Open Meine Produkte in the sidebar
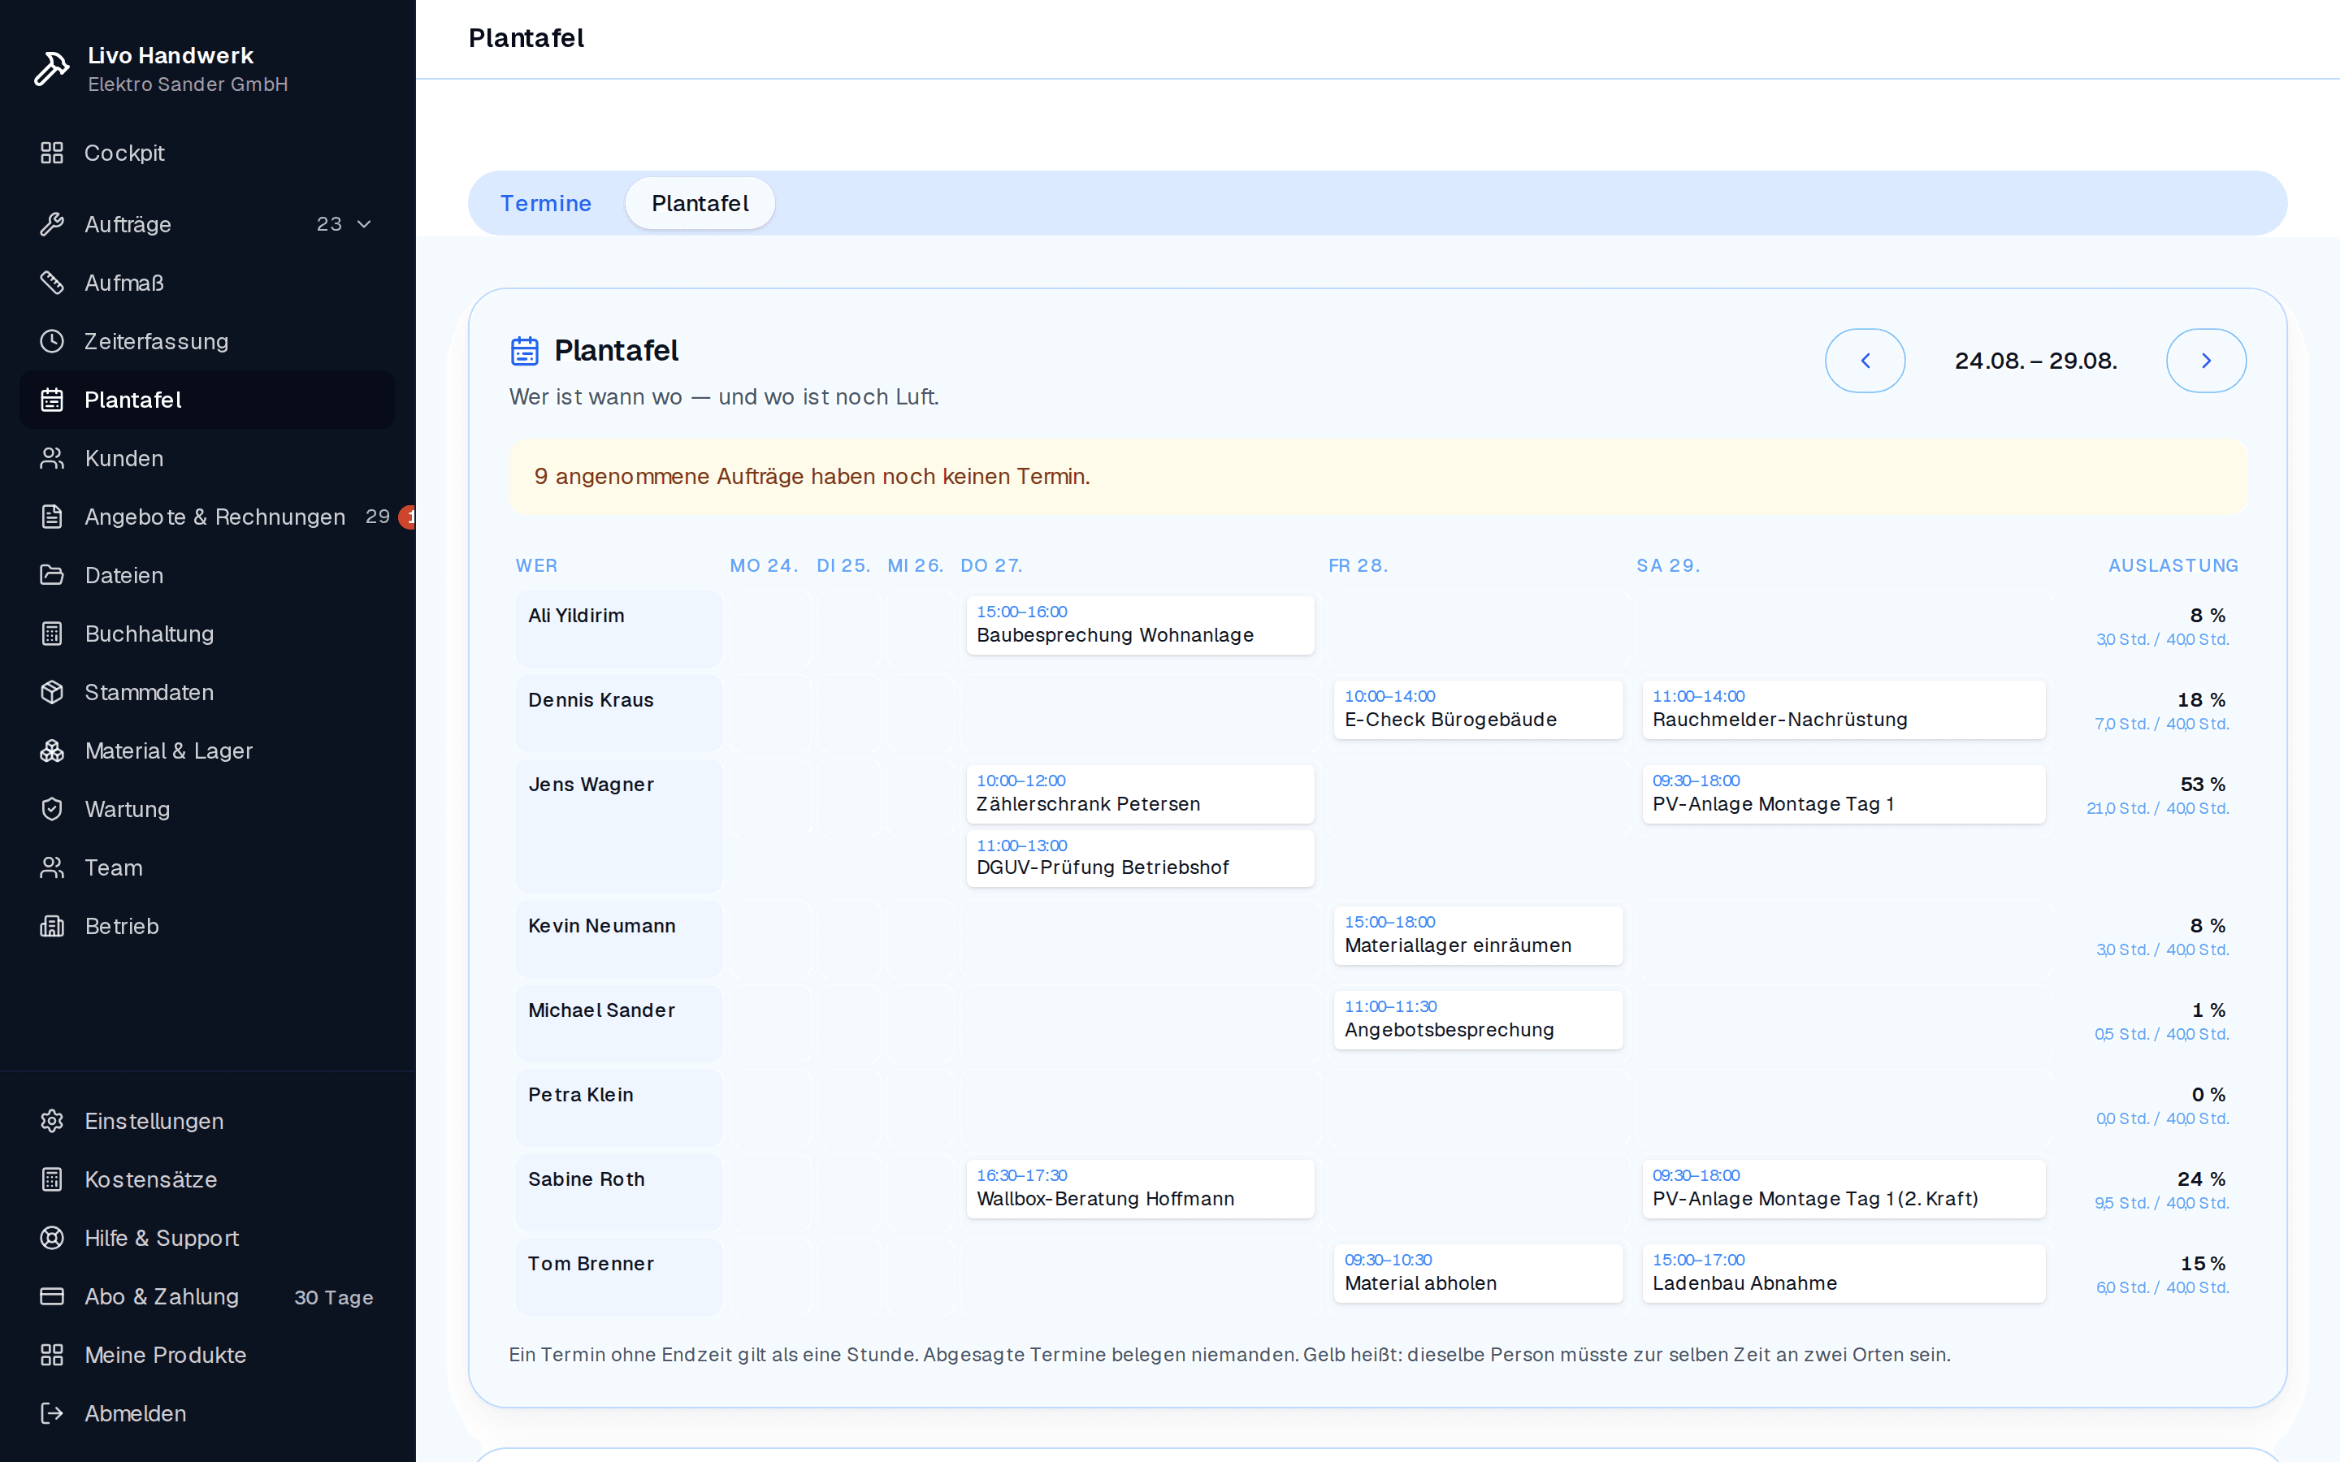This screenshot has width=2340, height=1462. tap(207, 1356)
